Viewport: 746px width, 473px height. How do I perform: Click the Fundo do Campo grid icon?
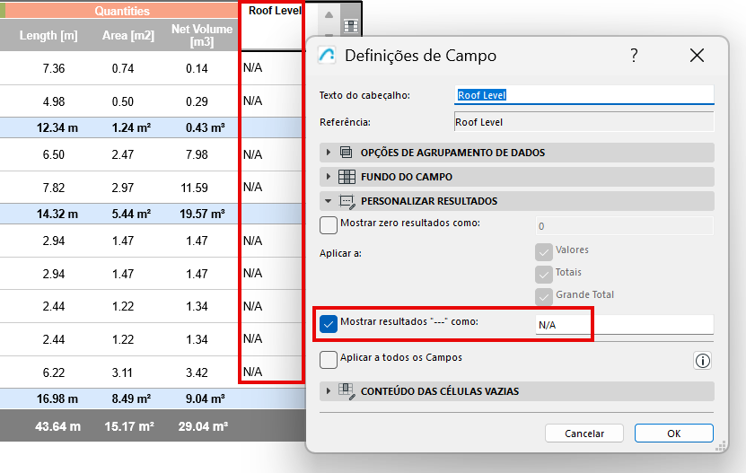(347, 177)
